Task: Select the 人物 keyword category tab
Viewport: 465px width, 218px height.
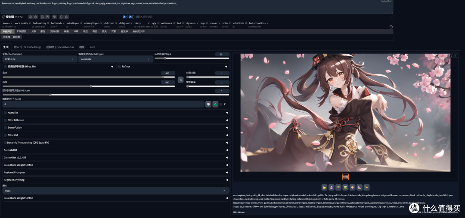Action: pos(33,31)
